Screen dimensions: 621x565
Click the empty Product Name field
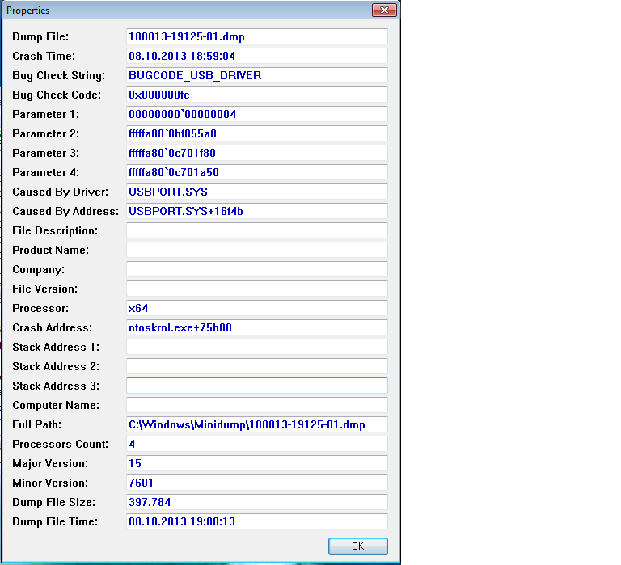257,250
